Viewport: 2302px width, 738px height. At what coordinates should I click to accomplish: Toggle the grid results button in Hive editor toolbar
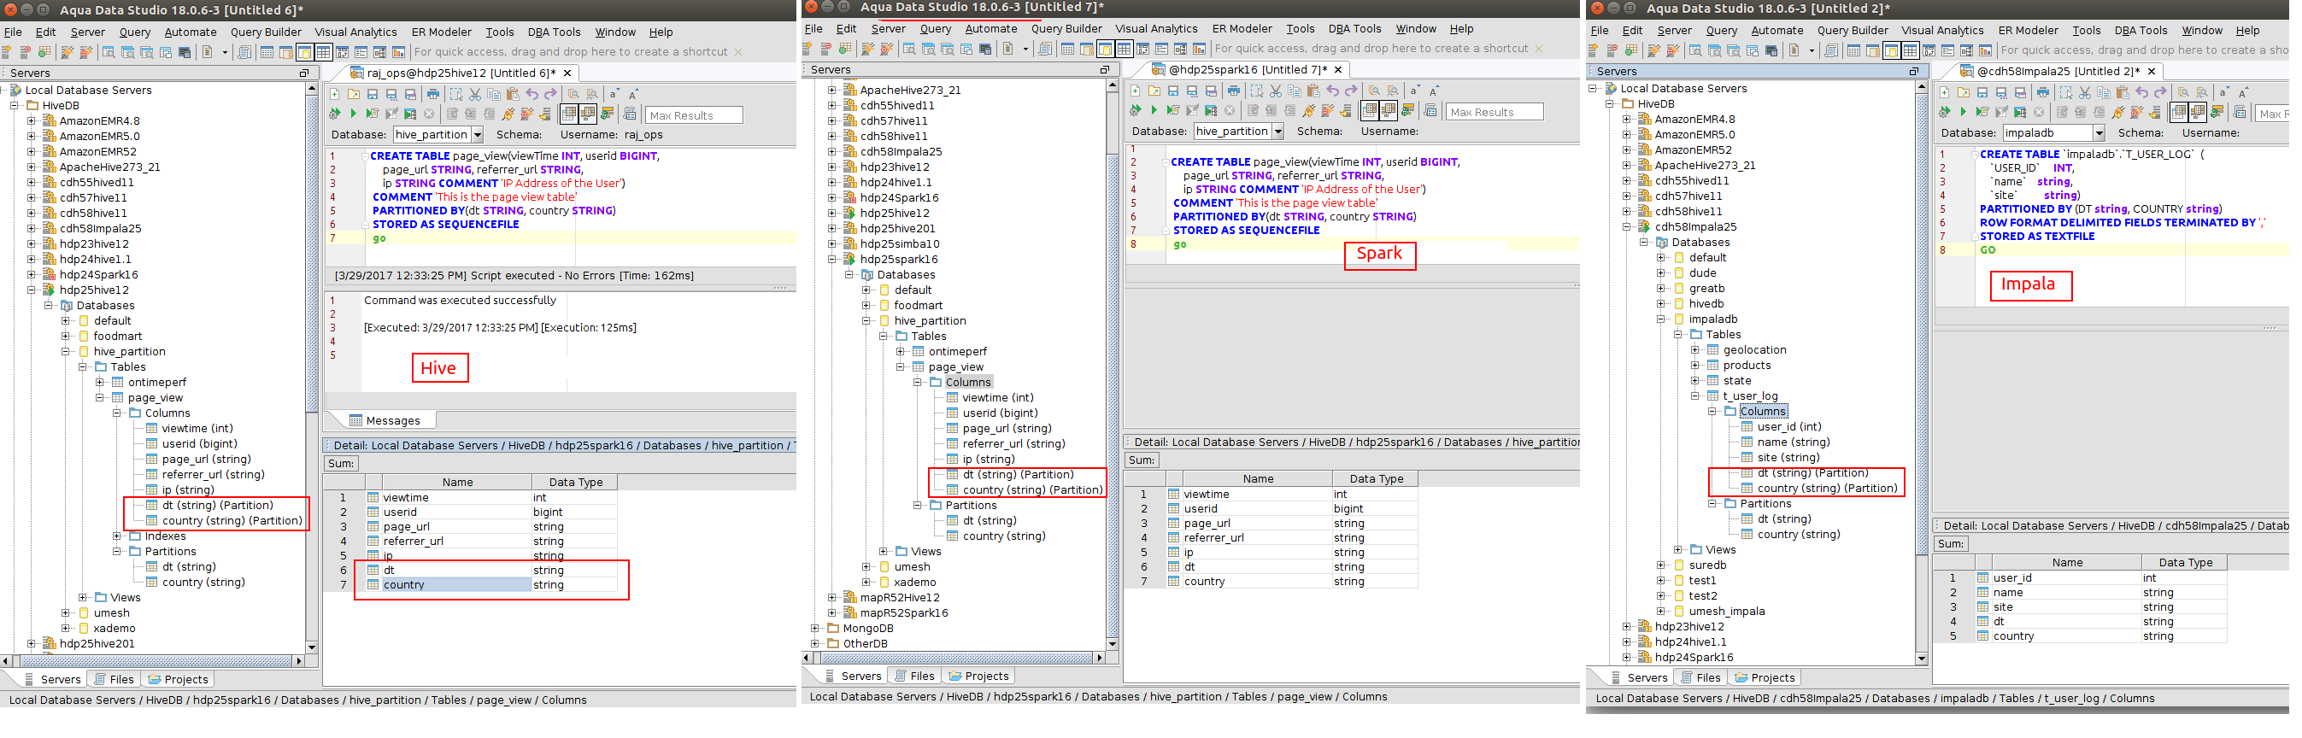pyautogui.click(x=568, y=114)
